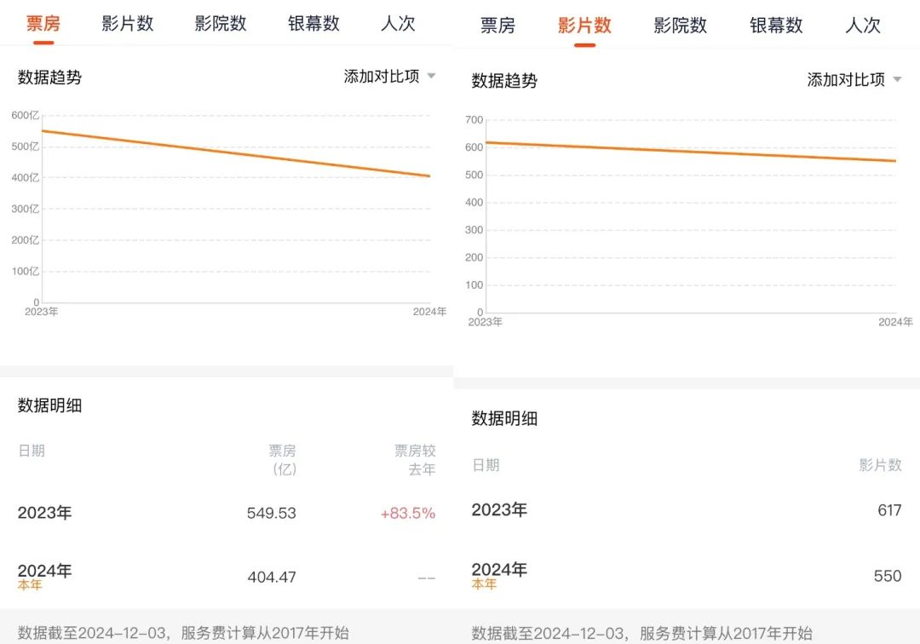Click 2023年 film count row
The image size is (920, 644).
(x=686, y=510)
